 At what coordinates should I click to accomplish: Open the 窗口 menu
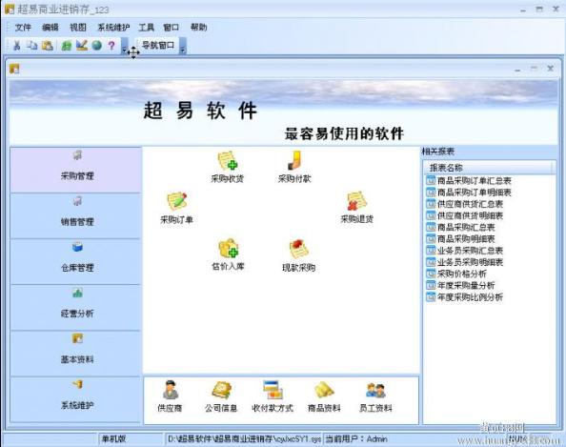(x=172, y=27)
